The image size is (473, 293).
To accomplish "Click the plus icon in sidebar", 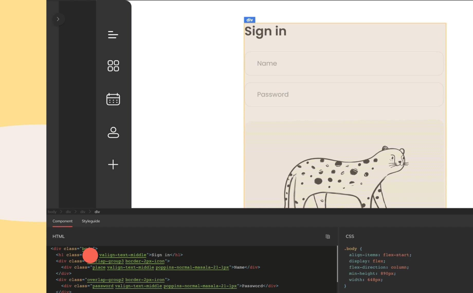I will pyautogui.click(x=113, y=164).
